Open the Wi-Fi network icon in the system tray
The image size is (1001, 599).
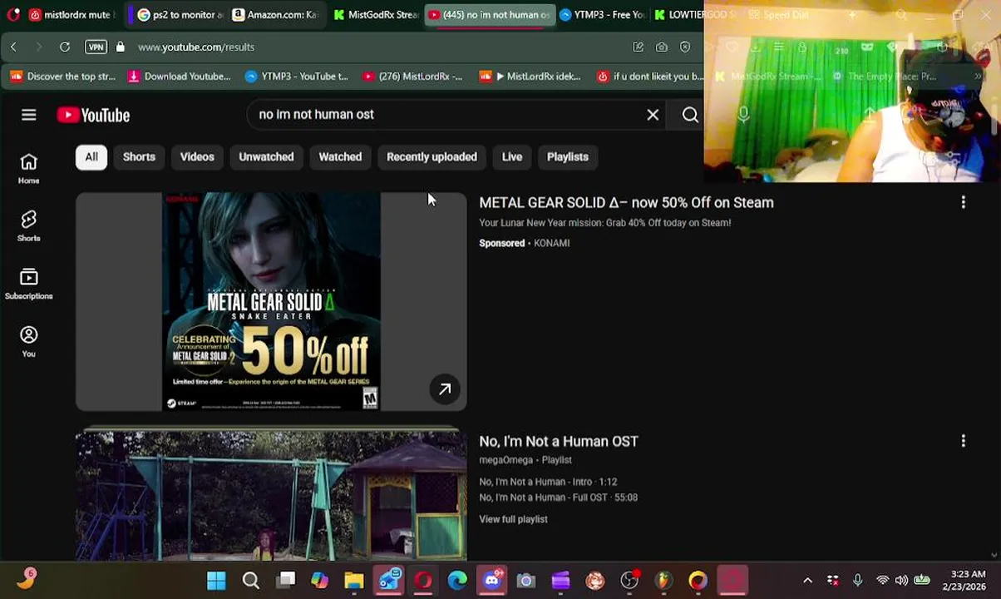pos(882,581)
